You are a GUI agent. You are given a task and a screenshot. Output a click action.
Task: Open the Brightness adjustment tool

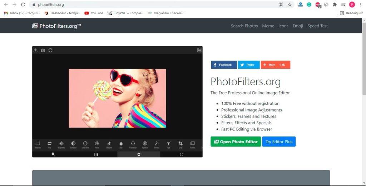61,144
